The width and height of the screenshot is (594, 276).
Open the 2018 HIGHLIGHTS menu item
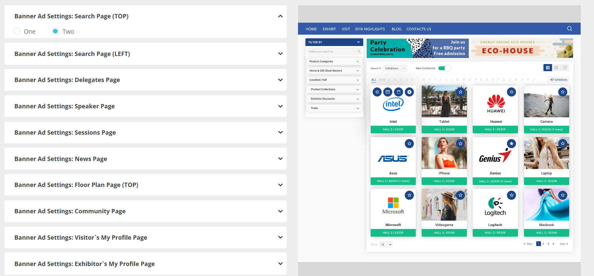pos(370,29)
